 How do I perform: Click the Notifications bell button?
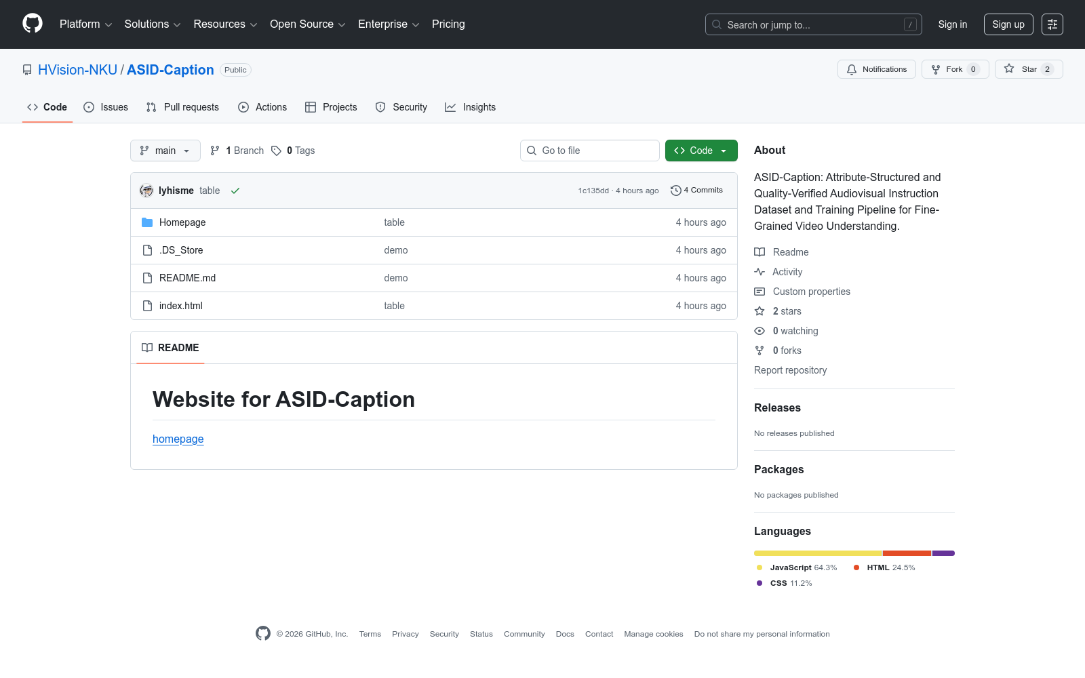[877, 69]
